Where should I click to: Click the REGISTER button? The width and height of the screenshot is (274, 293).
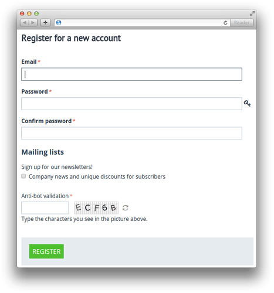point(46,251)
